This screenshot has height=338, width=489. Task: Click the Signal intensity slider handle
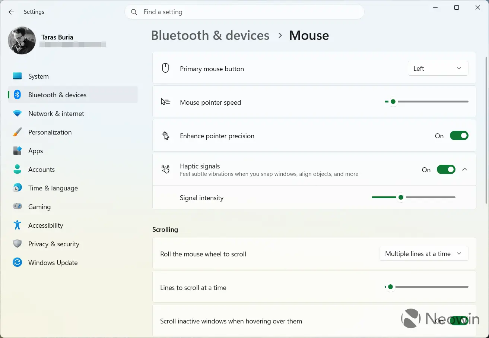coord(401,198)
